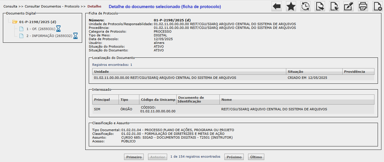Click the Primeiro button
The height and width of the screenshot is (162, 384).
click(x=134, y=157)
